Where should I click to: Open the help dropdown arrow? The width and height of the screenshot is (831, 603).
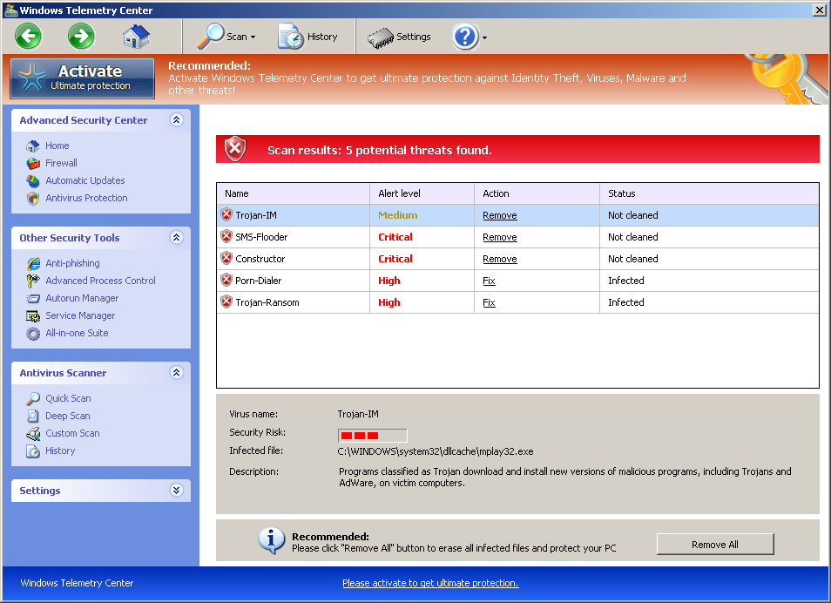click(x=484, y=37)
